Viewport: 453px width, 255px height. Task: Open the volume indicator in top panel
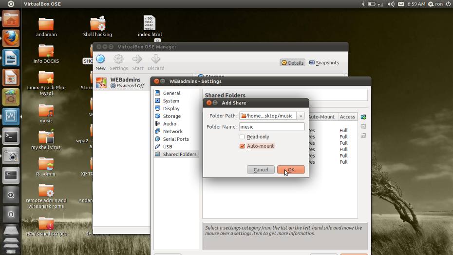(391, 4)
